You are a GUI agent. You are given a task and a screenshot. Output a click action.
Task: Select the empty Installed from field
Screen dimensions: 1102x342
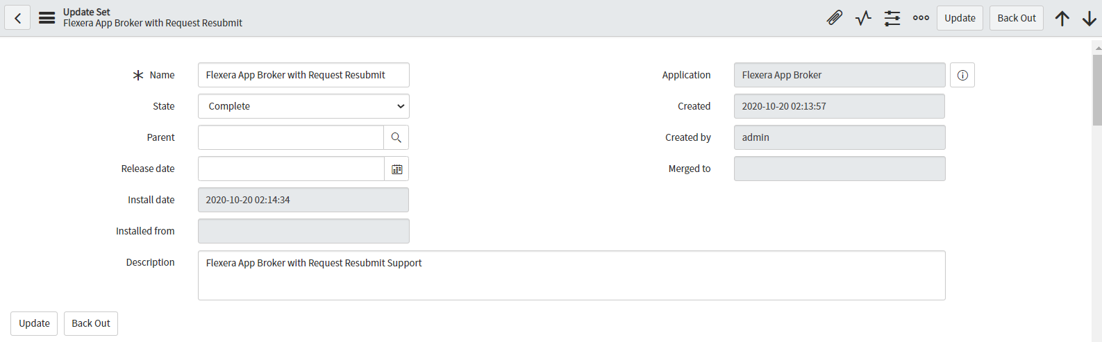[x=303, y=231]
